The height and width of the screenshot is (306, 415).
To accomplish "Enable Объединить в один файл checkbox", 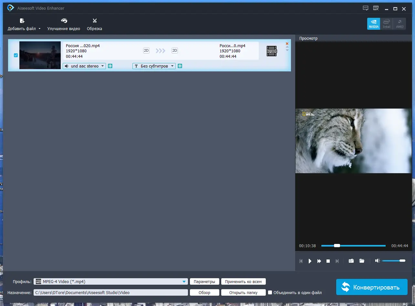I will (x=270, y=292).
